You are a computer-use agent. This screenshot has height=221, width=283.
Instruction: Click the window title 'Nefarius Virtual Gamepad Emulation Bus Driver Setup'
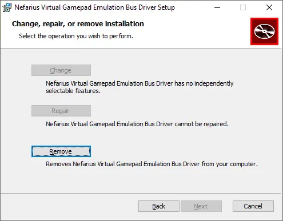pos(94,7)
